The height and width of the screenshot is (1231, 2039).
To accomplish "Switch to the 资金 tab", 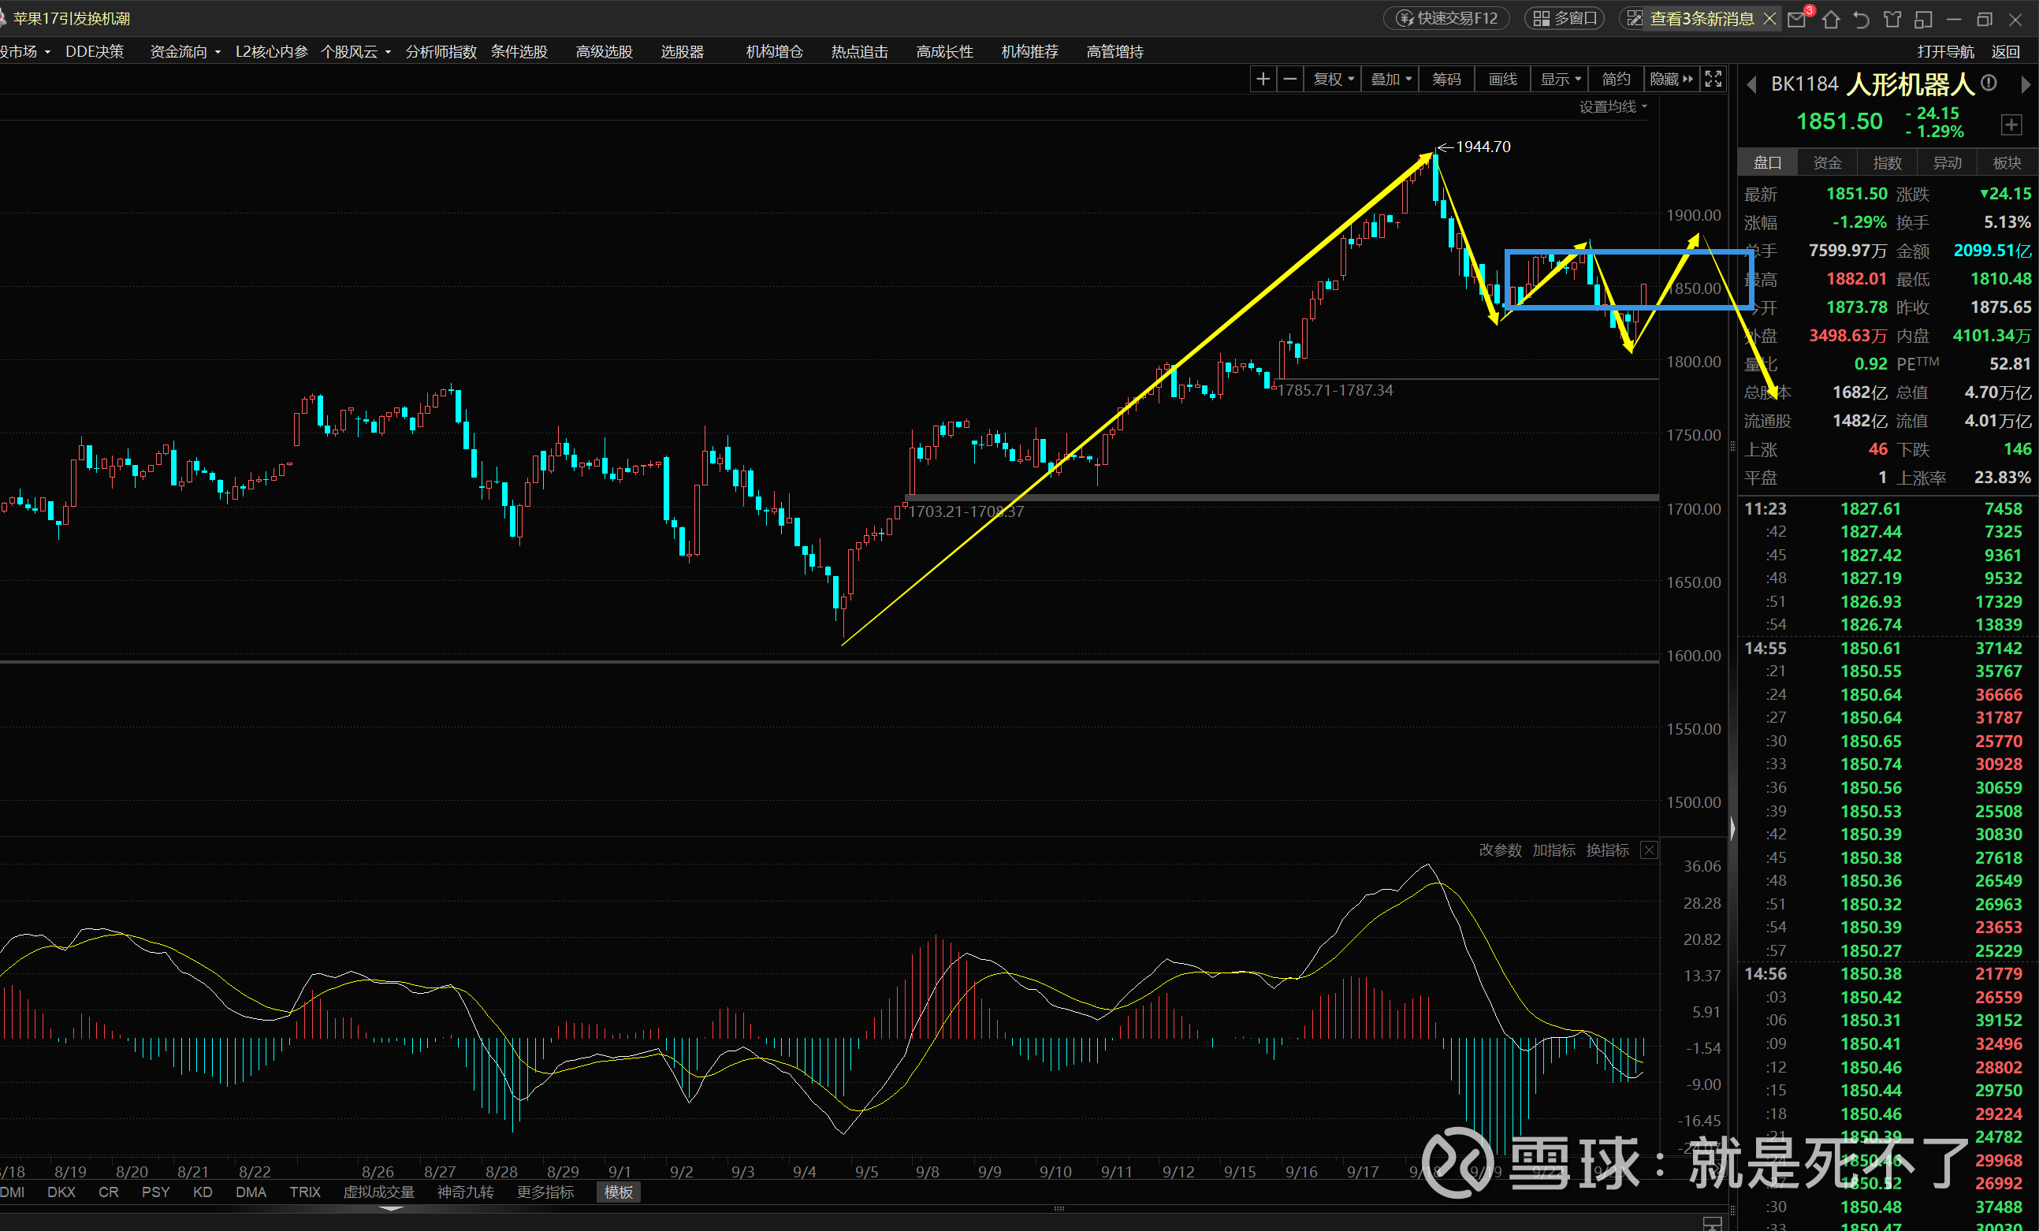I will point(1827,163).
